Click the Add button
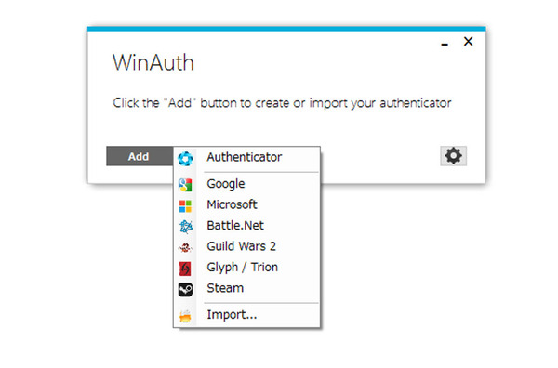The image size is (558, 368). [139, 156]
